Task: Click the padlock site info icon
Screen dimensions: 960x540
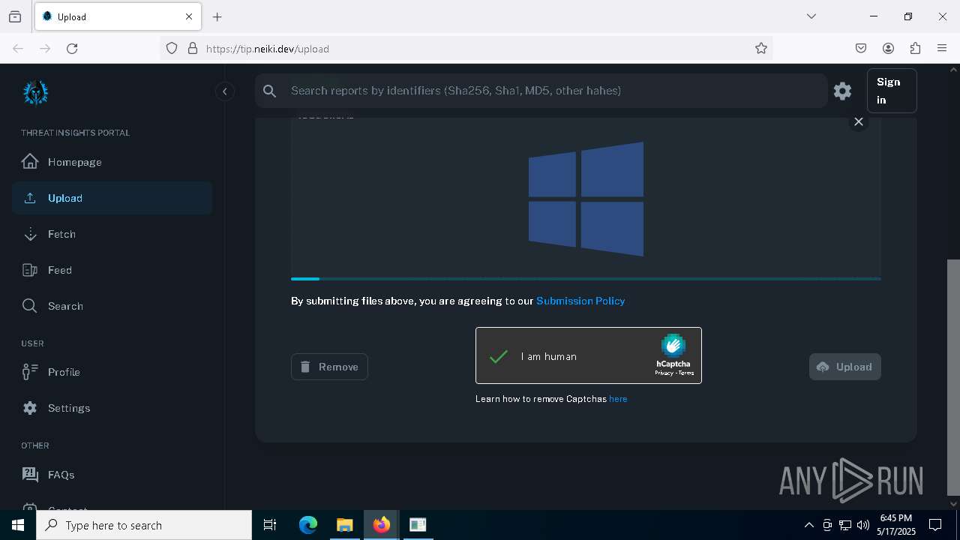Action: click(x=193, y=49)
